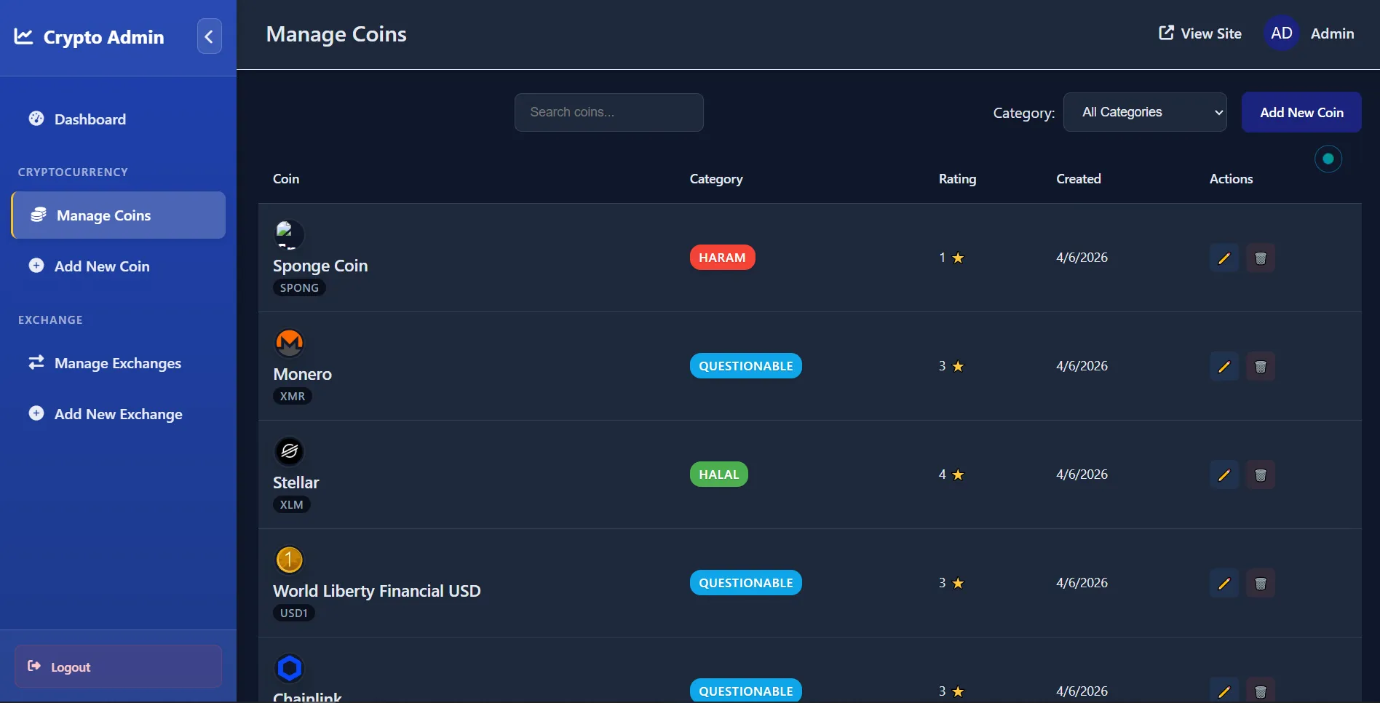The height and width of the screenshot is (703, 1380).
Task: Click the HARAM category badge
Action: coord(722,258)
